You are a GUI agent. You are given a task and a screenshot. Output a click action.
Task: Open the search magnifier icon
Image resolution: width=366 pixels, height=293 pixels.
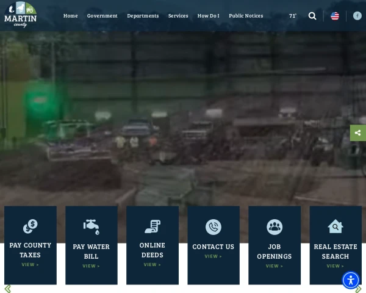pos(312,16)
